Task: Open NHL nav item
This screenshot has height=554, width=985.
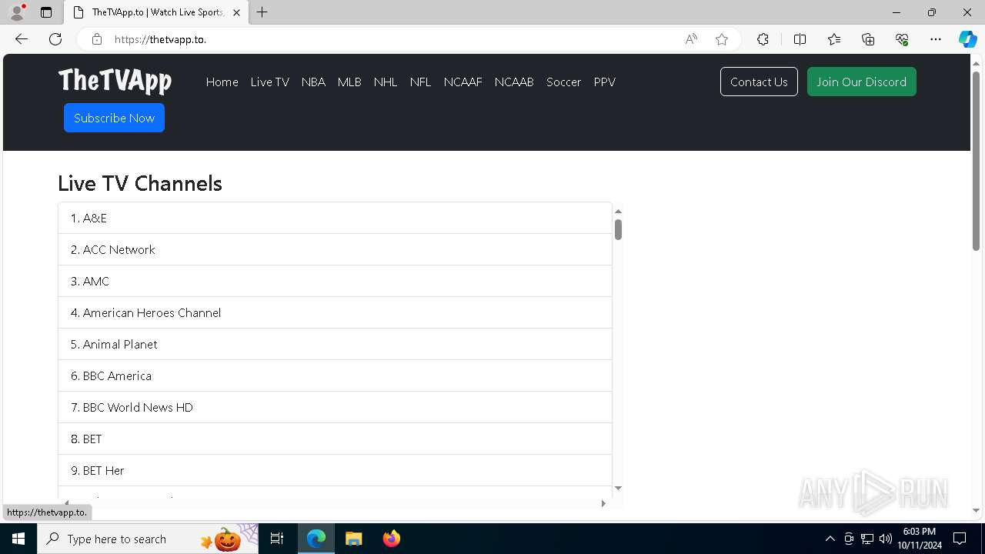Action: (x=386, y=82)
